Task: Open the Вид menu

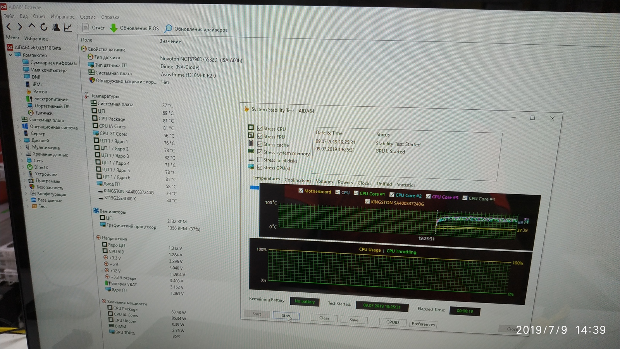Action: [24, 16]
